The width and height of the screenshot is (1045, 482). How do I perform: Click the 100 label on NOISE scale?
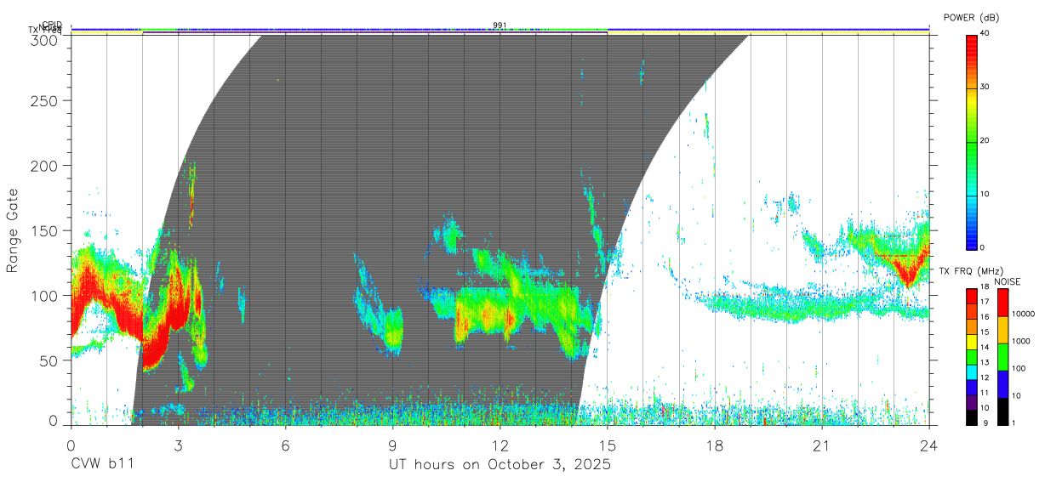(x=1019, y=368)
